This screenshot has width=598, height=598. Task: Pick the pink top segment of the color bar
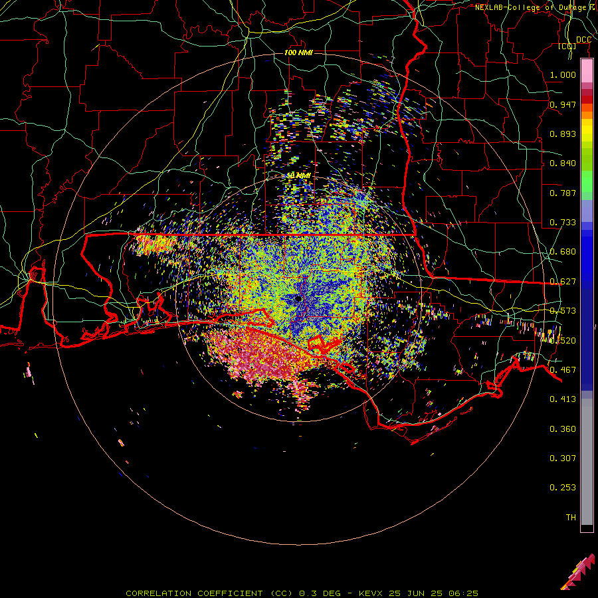click(x=587, y=71)
